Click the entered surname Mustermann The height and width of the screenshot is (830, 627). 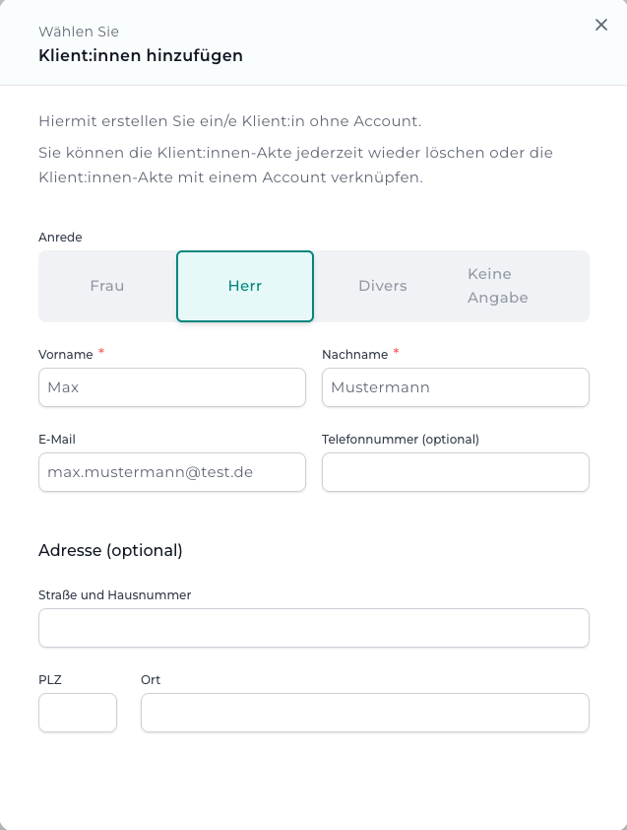pyautogui.click(x=381, y=387)
